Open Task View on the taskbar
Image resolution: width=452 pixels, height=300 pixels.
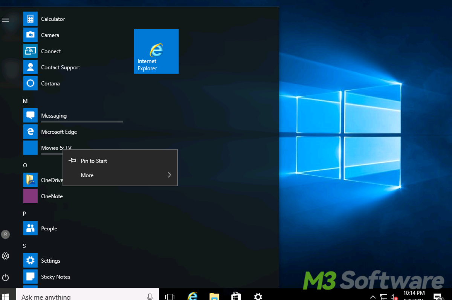(x=170, y=296)
